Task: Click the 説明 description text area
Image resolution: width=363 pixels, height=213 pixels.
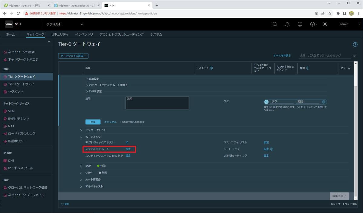Action: pyautogui.click(x=157, y=103)
